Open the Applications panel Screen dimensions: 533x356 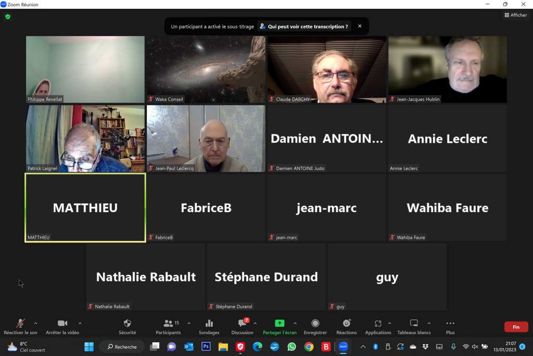point(378,327)
